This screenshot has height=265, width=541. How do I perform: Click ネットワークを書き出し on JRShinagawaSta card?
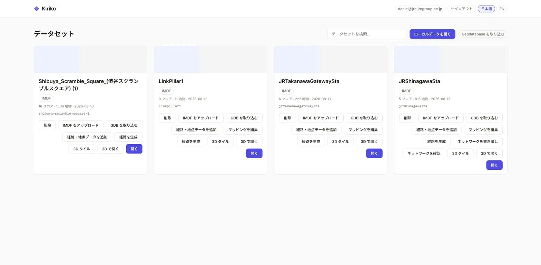point(478,141)
